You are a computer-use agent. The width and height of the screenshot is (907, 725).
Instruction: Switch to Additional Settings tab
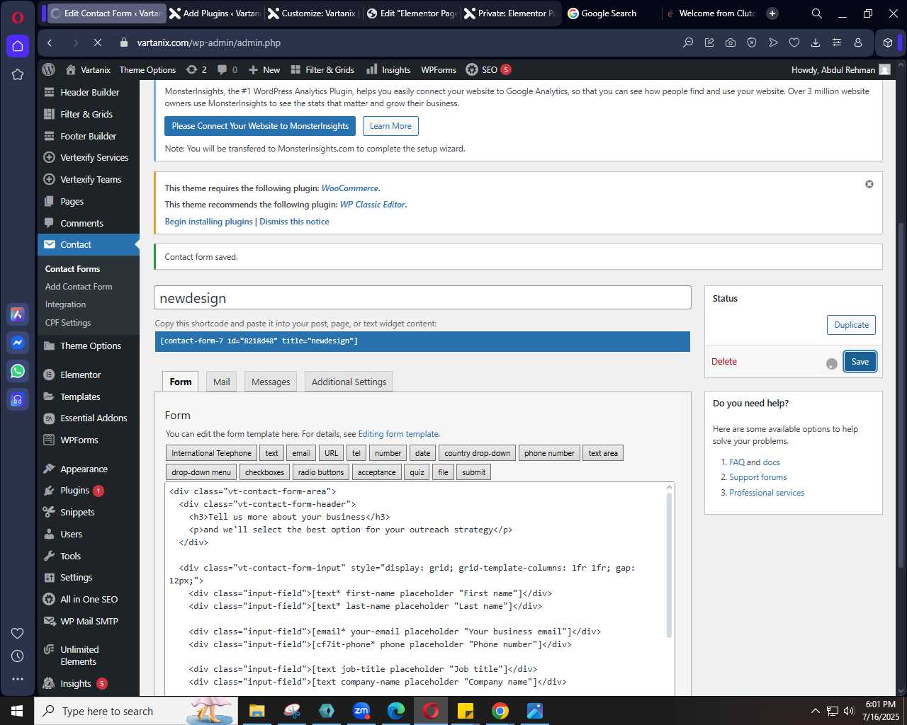[349, 382]
